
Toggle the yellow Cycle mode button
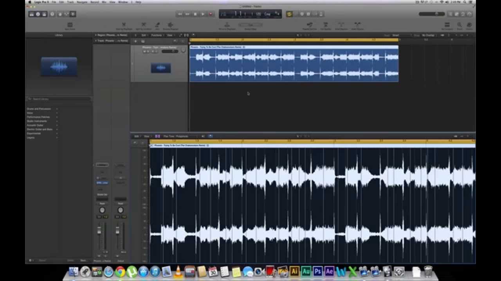pos(289,14)
